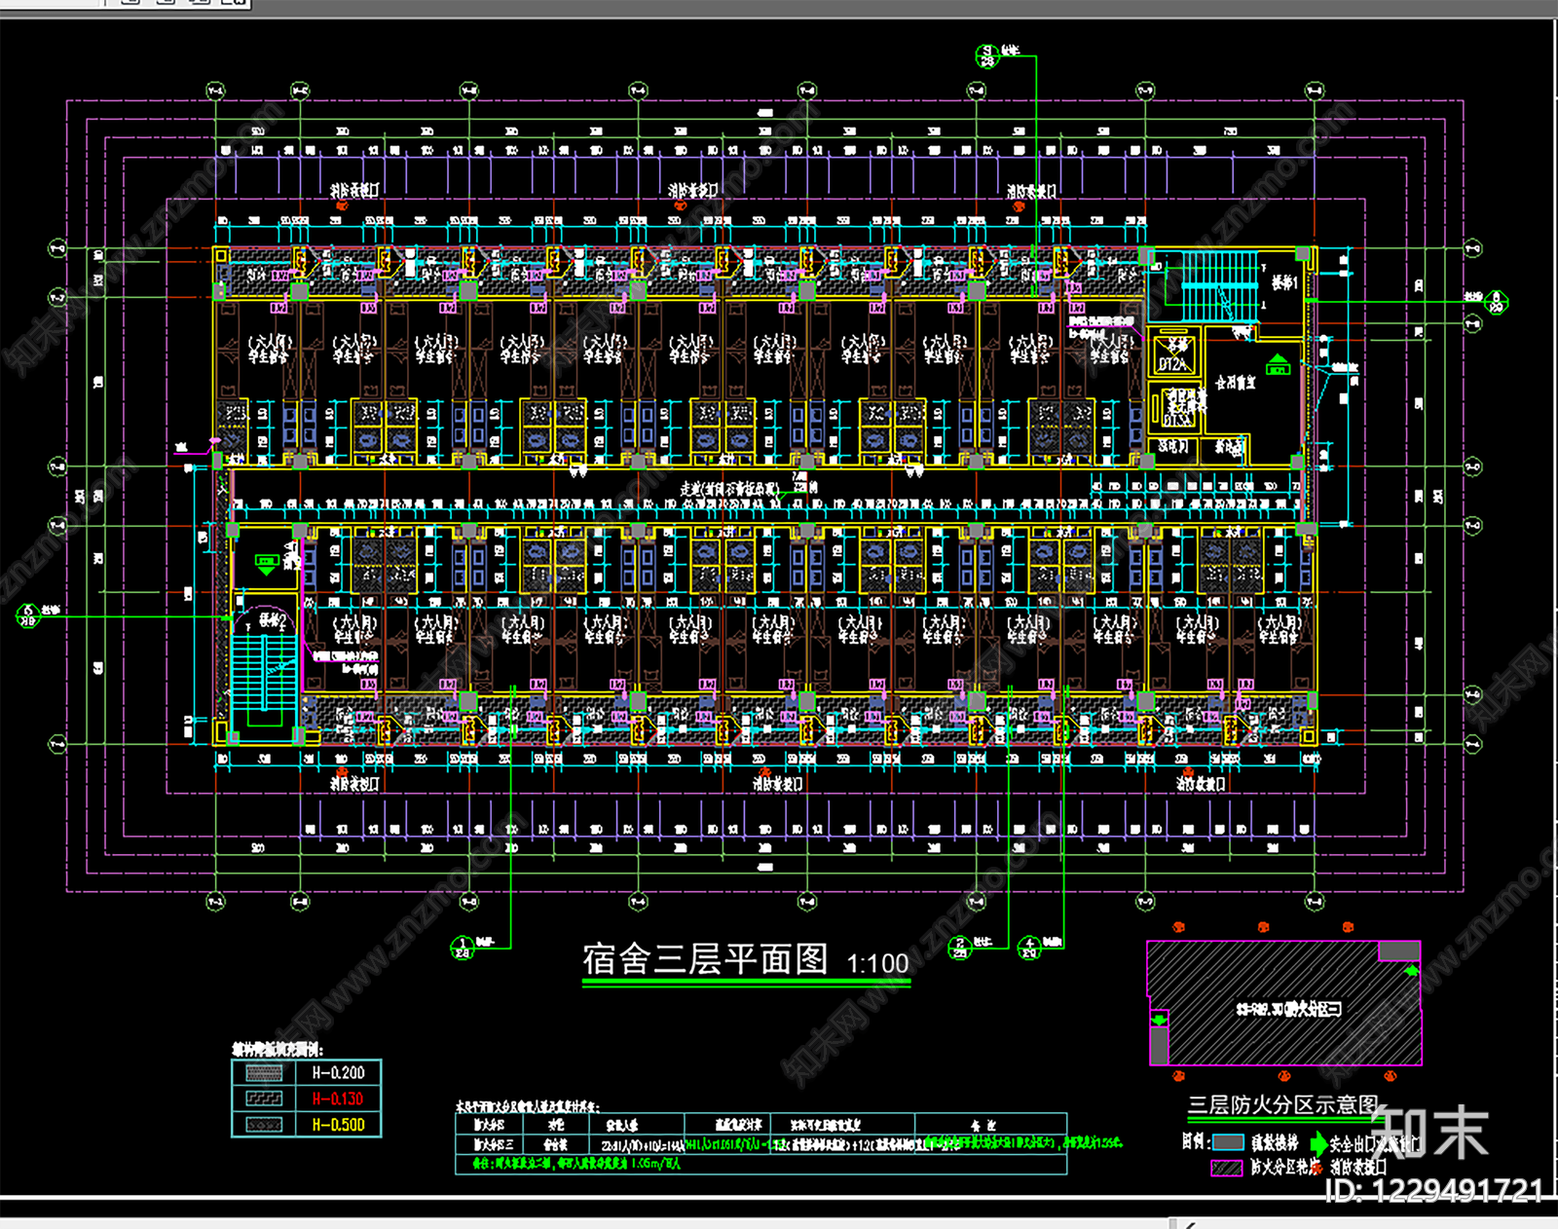
Task: Click the 宿舍三层平面图 drawing title
Action: (x=705, y=959)
